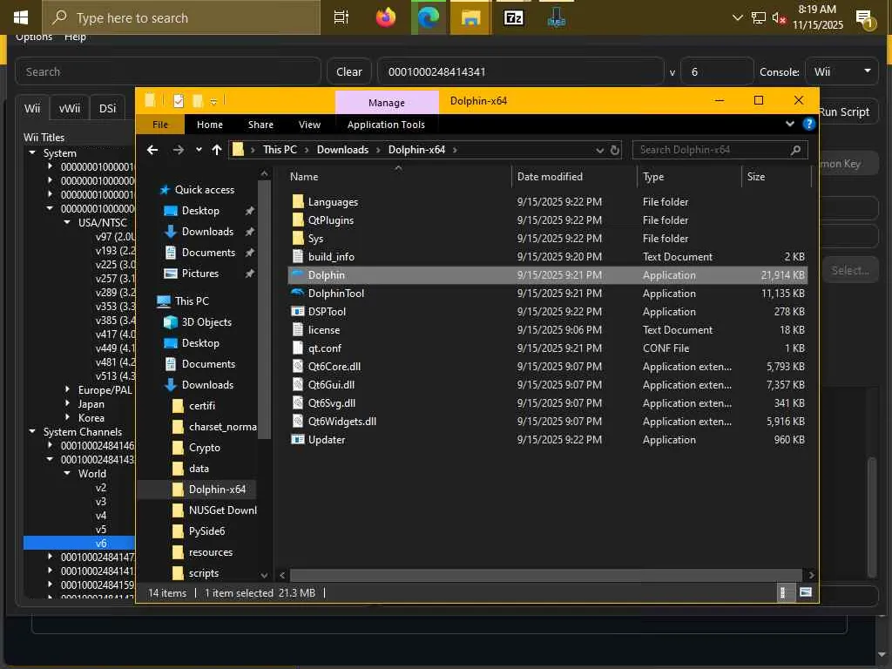This screenshot has width=892, height=669.
Task: Click the DolphinTool application icon
Action: 298,294
